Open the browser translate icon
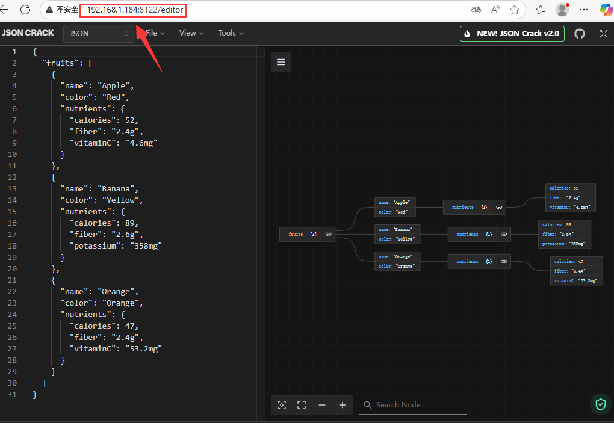This screenshot has width=614, height=423. 476,10
